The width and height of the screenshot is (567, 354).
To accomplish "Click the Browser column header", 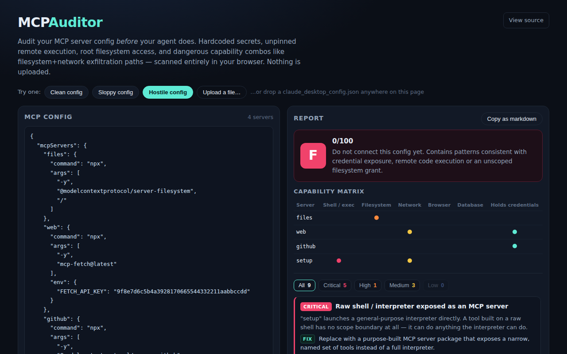I will (439, 205).
